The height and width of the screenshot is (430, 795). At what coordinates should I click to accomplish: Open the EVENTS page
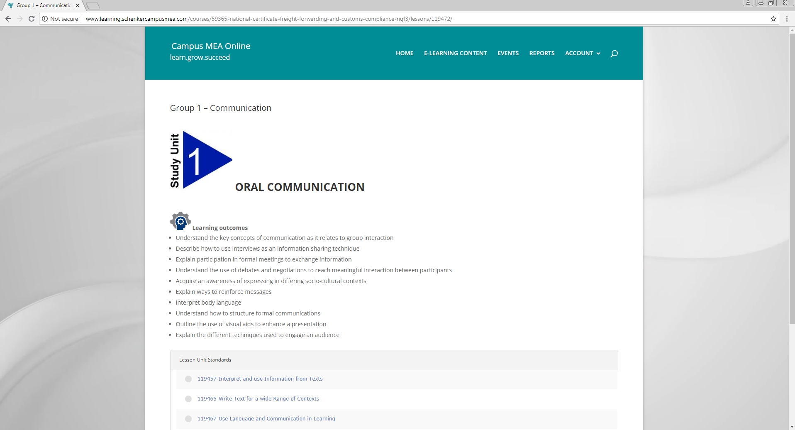coord(508,53)
